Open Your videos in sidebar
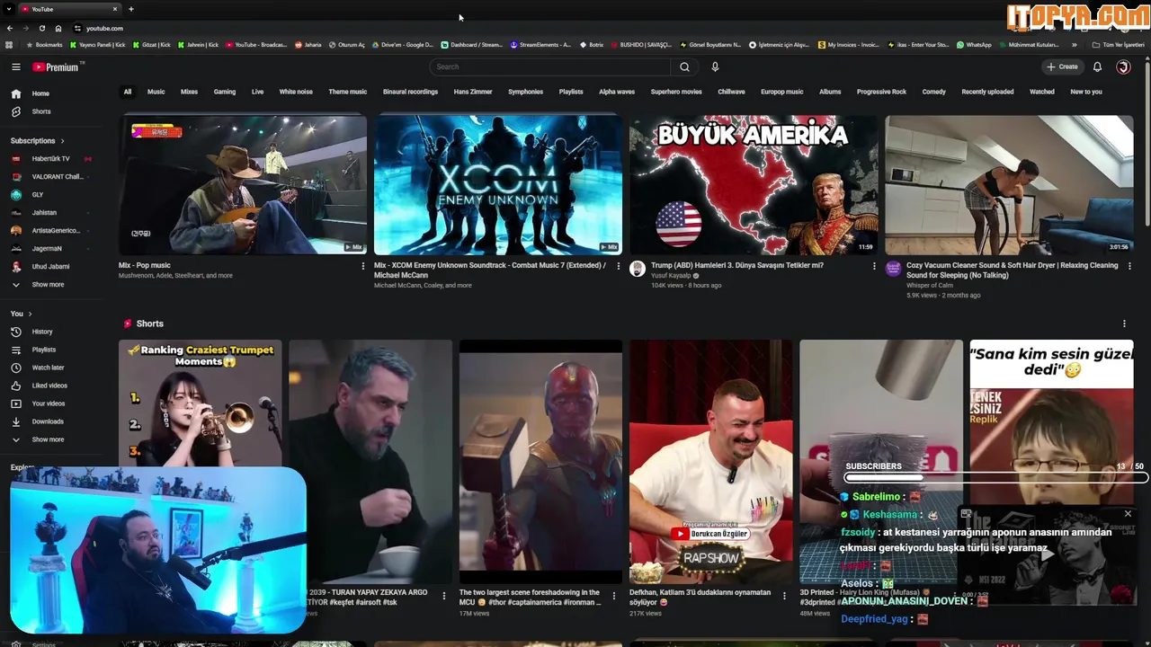Image resolution: width=1151 pixels, height=647 pixels. click(x=49, y=403)
